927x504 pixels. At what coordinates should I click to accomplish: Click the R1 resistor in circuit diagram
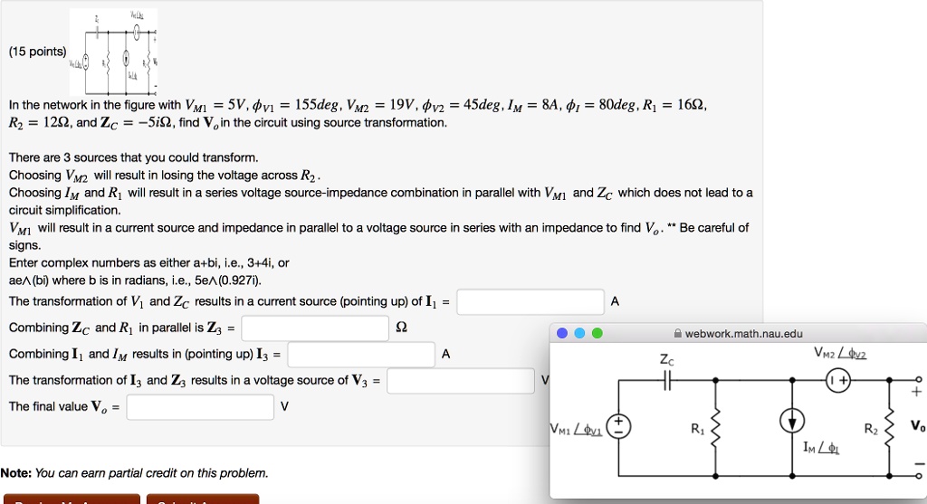(x=715, y=428)
